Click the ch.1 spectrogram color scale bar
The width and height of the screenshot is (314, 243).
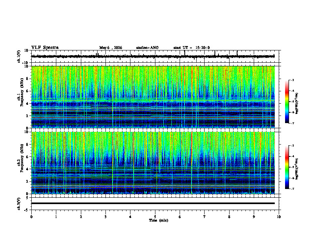click(x=287, y=102)
